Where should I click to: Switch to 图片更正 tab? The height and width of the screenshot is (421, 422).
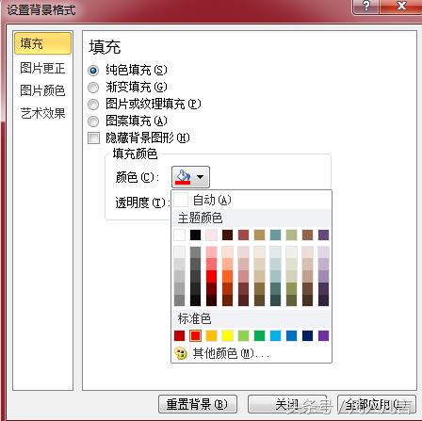(x=42, y=68)
